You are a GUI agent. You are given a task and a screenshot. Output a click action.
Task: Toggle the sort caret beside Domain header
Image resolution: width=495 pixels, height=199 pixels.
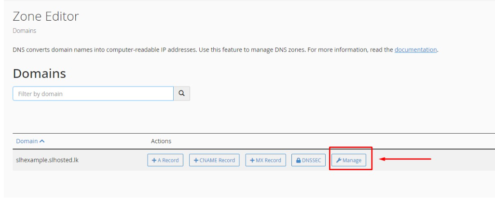(x=42, y=141)
